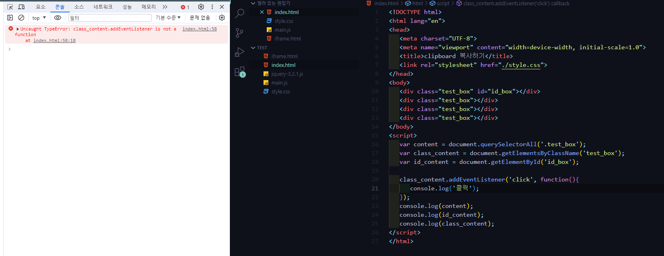Viewport: 664px width, 256px height.
Task: Click line number 21 in gutter
Action: 375,188
